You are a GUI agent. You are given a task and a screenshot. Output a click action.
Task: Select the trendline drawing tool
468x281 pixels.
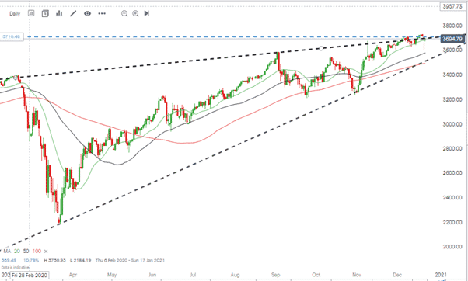73,13
